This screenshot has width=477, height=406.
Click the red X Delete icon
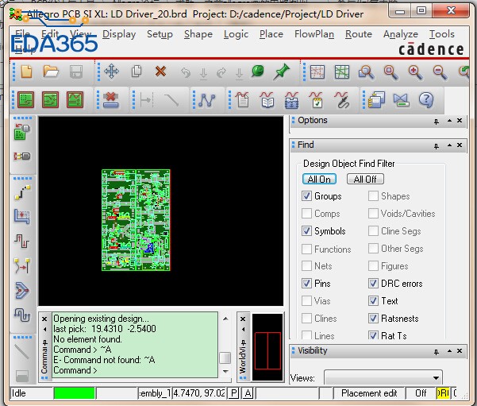(x=160, y=72)
